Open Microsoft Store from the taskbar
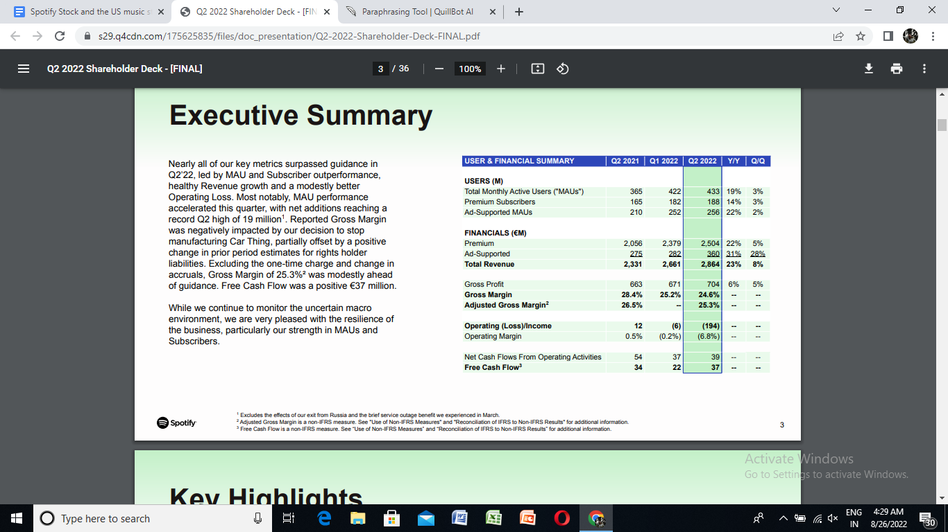This screenshot has height=532, width=948. 391,518
